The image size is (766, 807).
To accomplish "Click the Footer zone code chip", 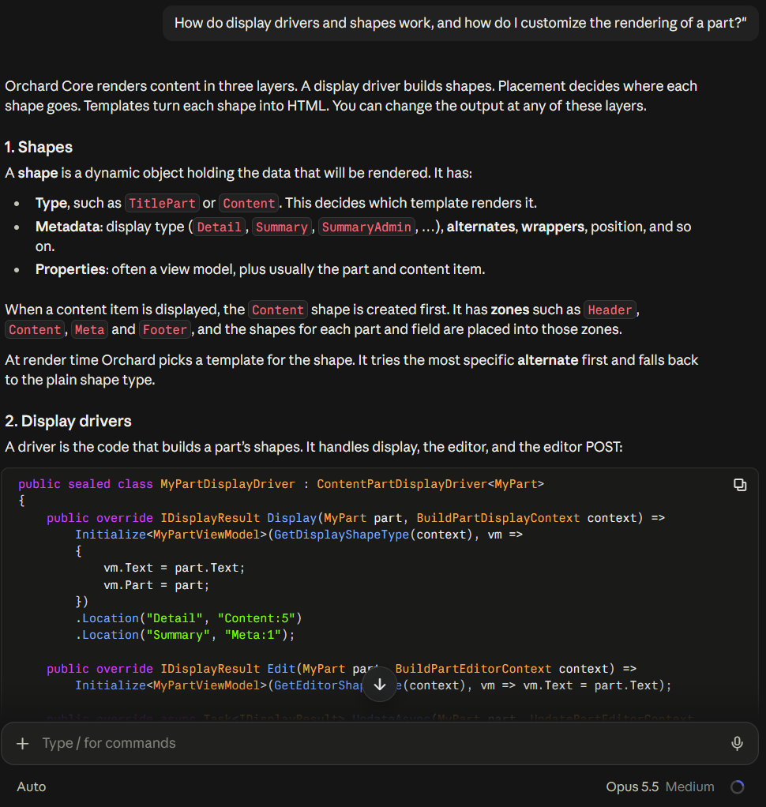I will (165, 330).
